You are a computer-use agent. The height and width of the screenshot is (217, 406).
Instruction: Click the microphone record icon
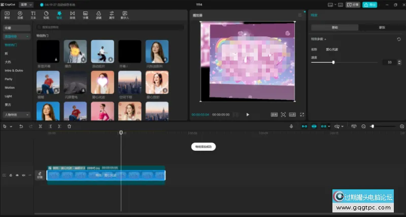click(291, 126)
